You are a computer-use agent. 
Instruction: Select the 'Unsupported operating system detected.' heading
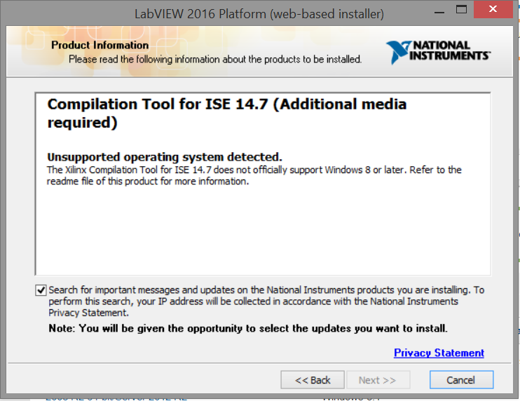165,156
